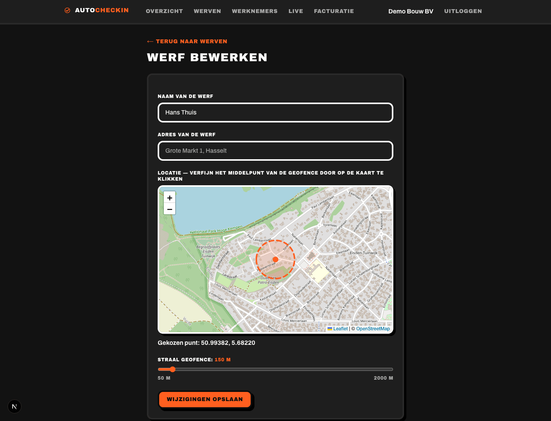Screen dimensions: 551x421
Task: Zoom in on the map
Action: (170, 197)
